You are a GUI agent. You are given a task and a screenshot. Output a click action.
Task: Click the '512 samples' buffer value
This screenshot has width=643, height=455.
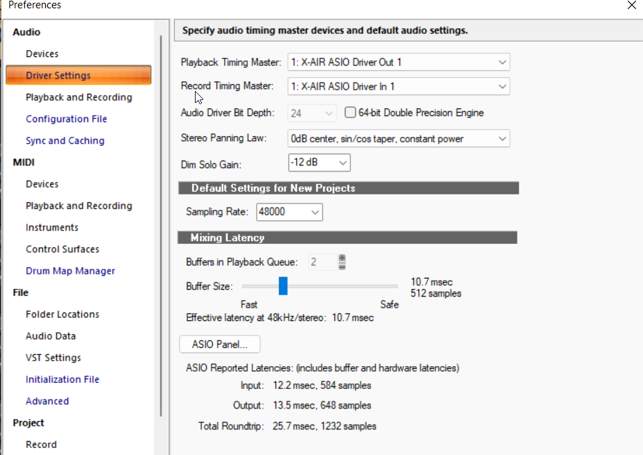(436, 294)
